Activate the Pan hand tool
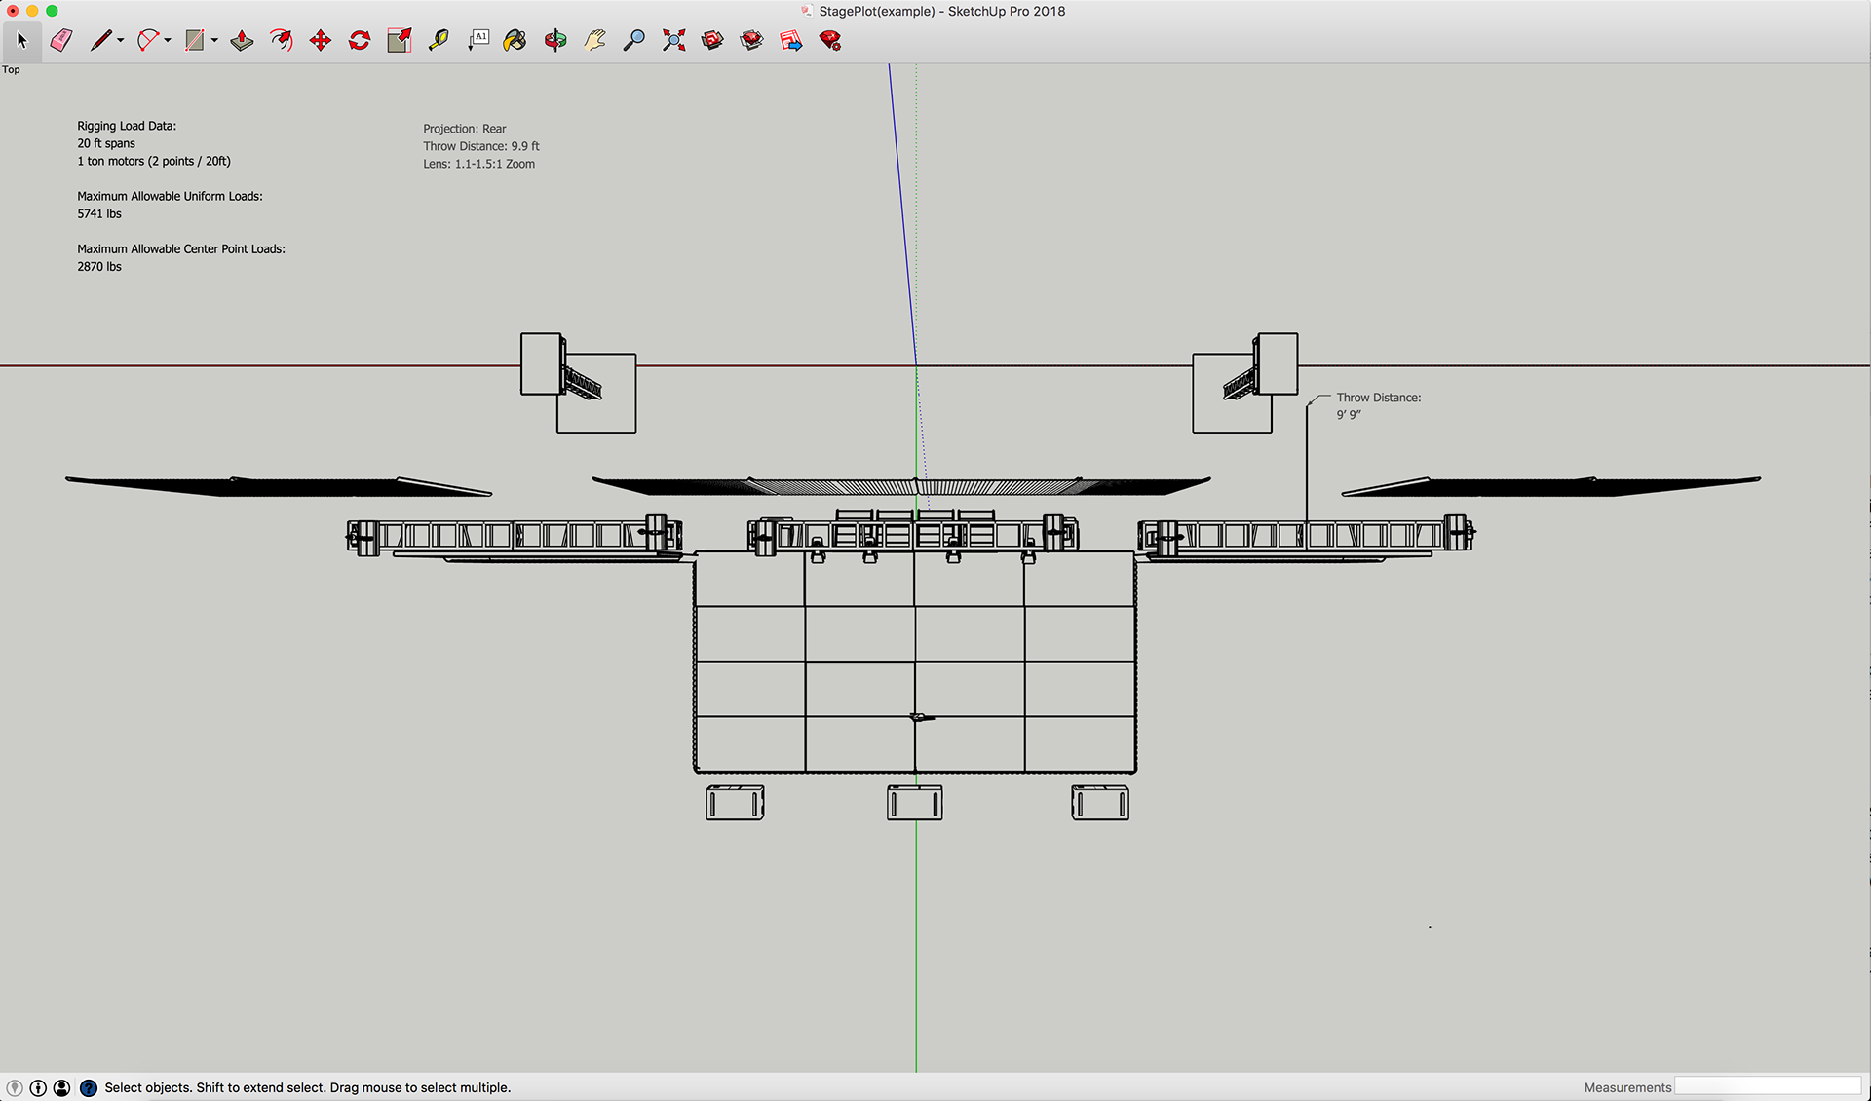This screenshot has width=1871, height=1101. click(594, 40)
